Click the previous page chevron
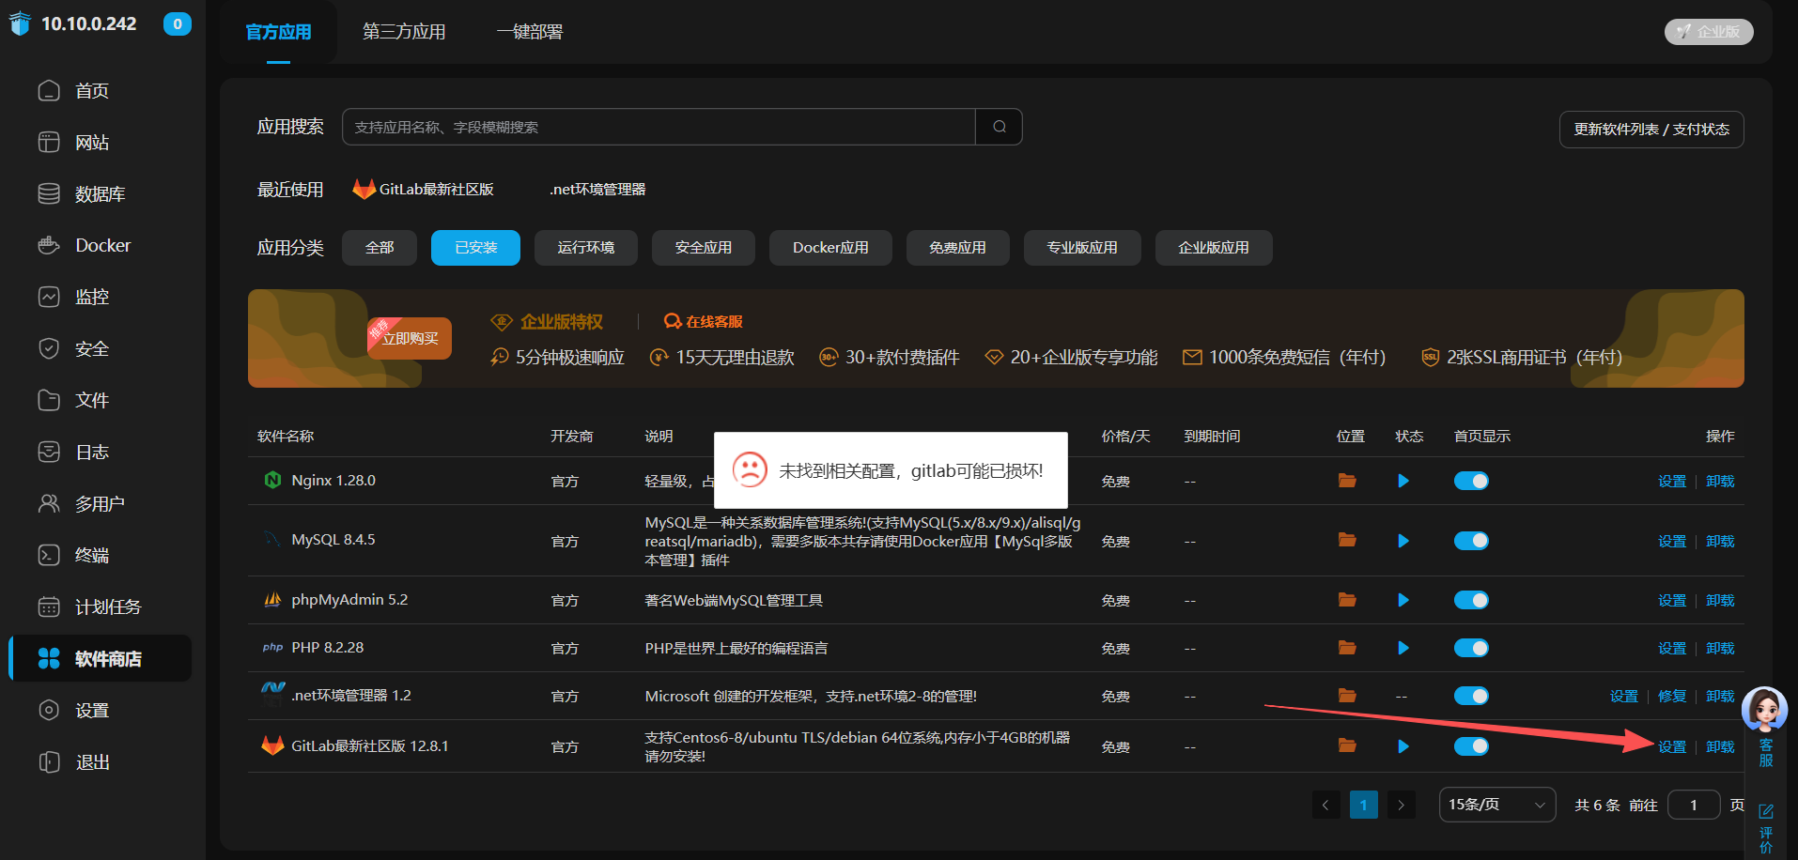 tap(1325, 805)
